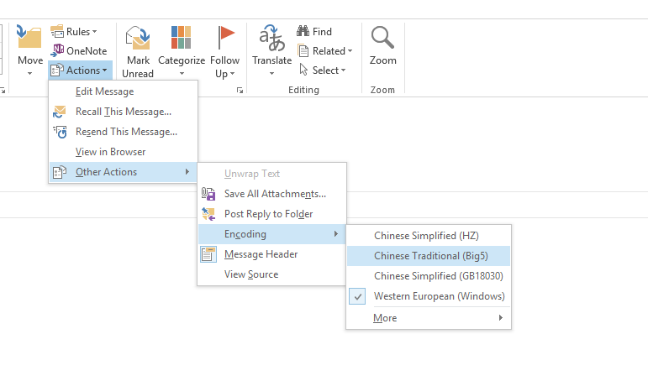The width and height of the screenshot is (648, 381).
Task: Expand the Move dropdown arrow
Action: (x=29, y=74)
